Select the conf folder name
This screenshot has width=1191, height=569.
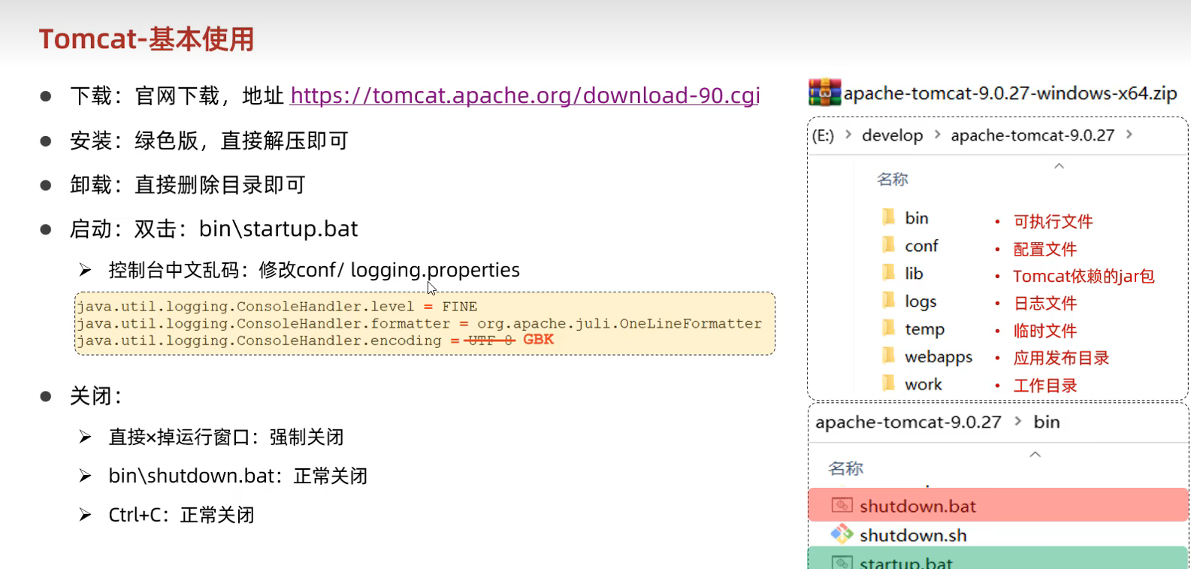pos(921,246)
